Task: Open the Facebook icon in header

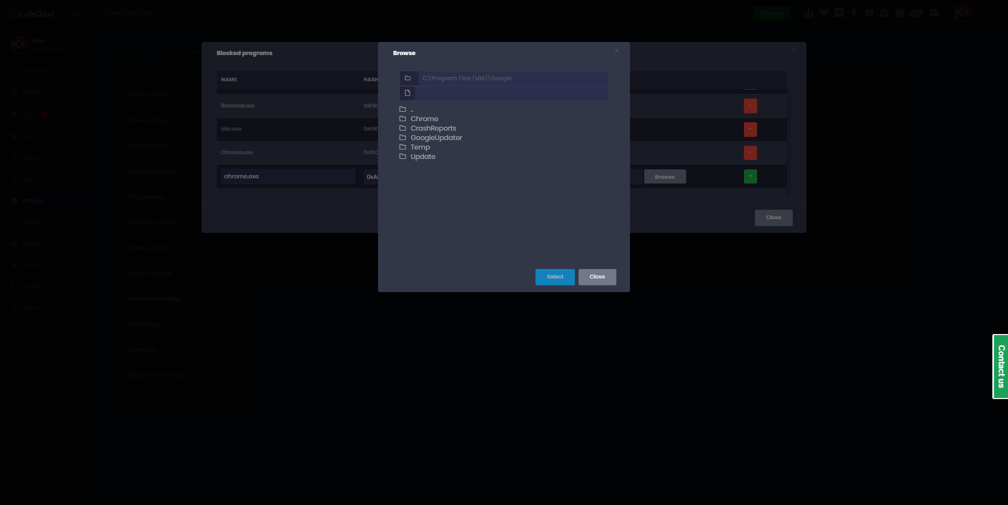Action: point(854,13)
